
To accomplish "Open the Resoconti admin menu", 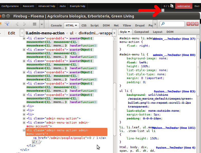I will click(28, 6).
